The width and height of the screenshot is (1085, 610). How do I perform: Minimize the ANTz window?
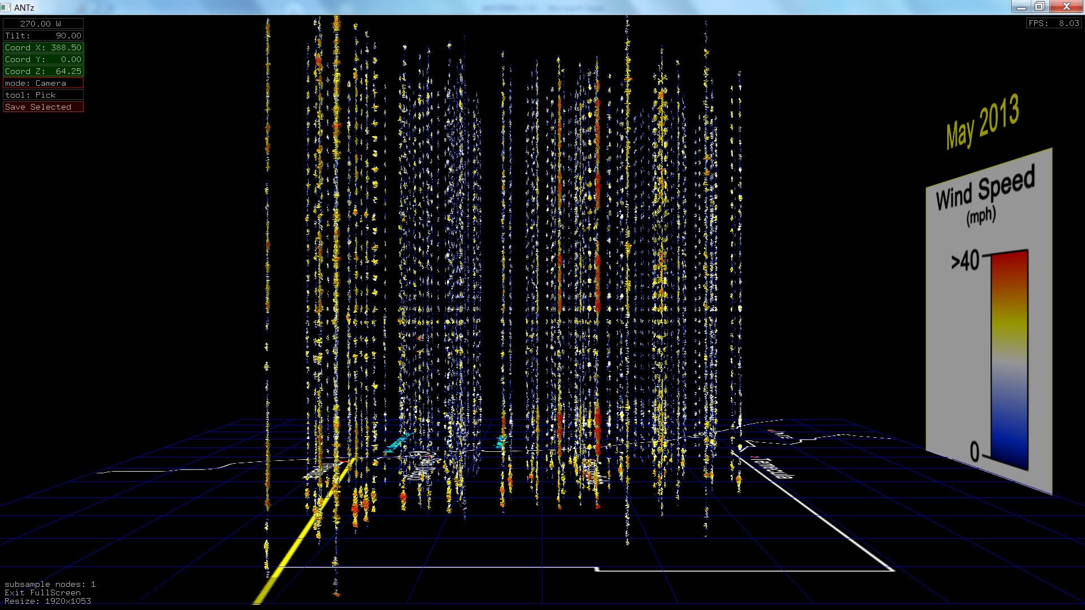click(1021, 6)
